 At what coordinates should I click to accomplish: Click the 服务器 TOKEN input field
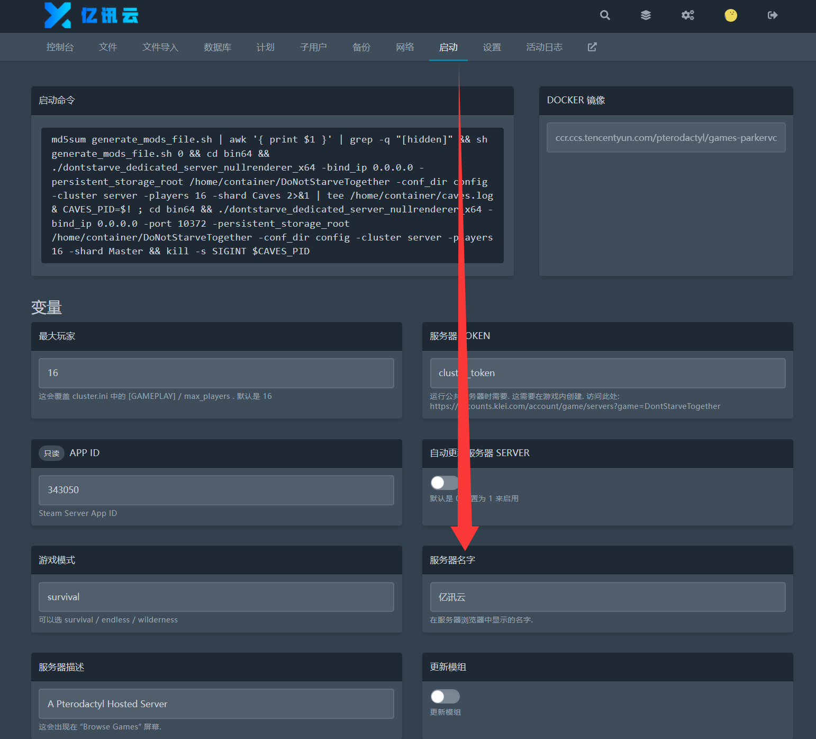(x=608, y=373)
